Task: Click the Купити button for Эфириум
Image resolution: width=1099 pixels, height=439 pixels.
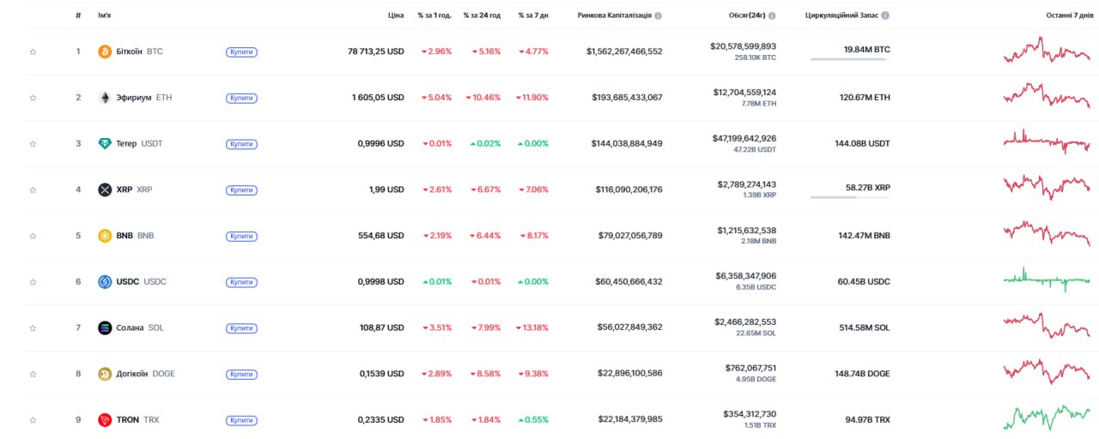Action: (x=241, y=98)
